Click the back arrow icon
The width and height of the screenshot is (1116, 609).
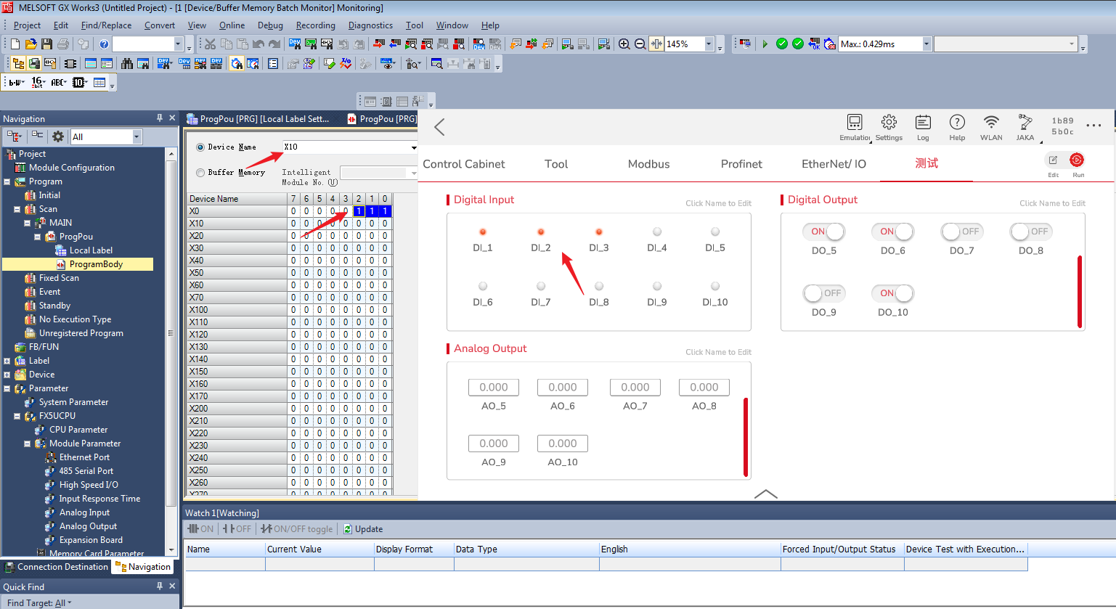tap(439, 128)
